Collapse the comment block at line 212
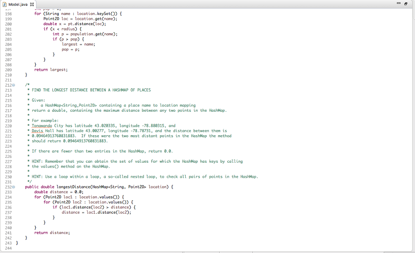The image size is (415, 253). (13, 85)
